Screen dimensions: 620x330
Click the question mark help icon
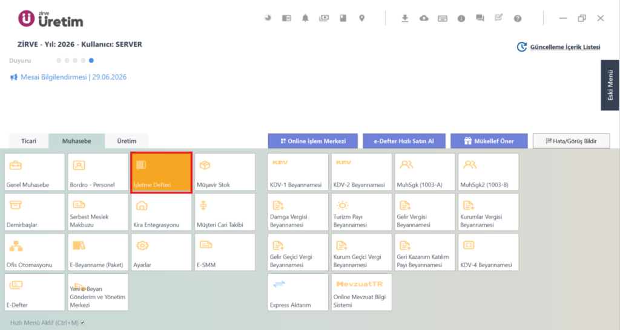[x=518, y=19]
